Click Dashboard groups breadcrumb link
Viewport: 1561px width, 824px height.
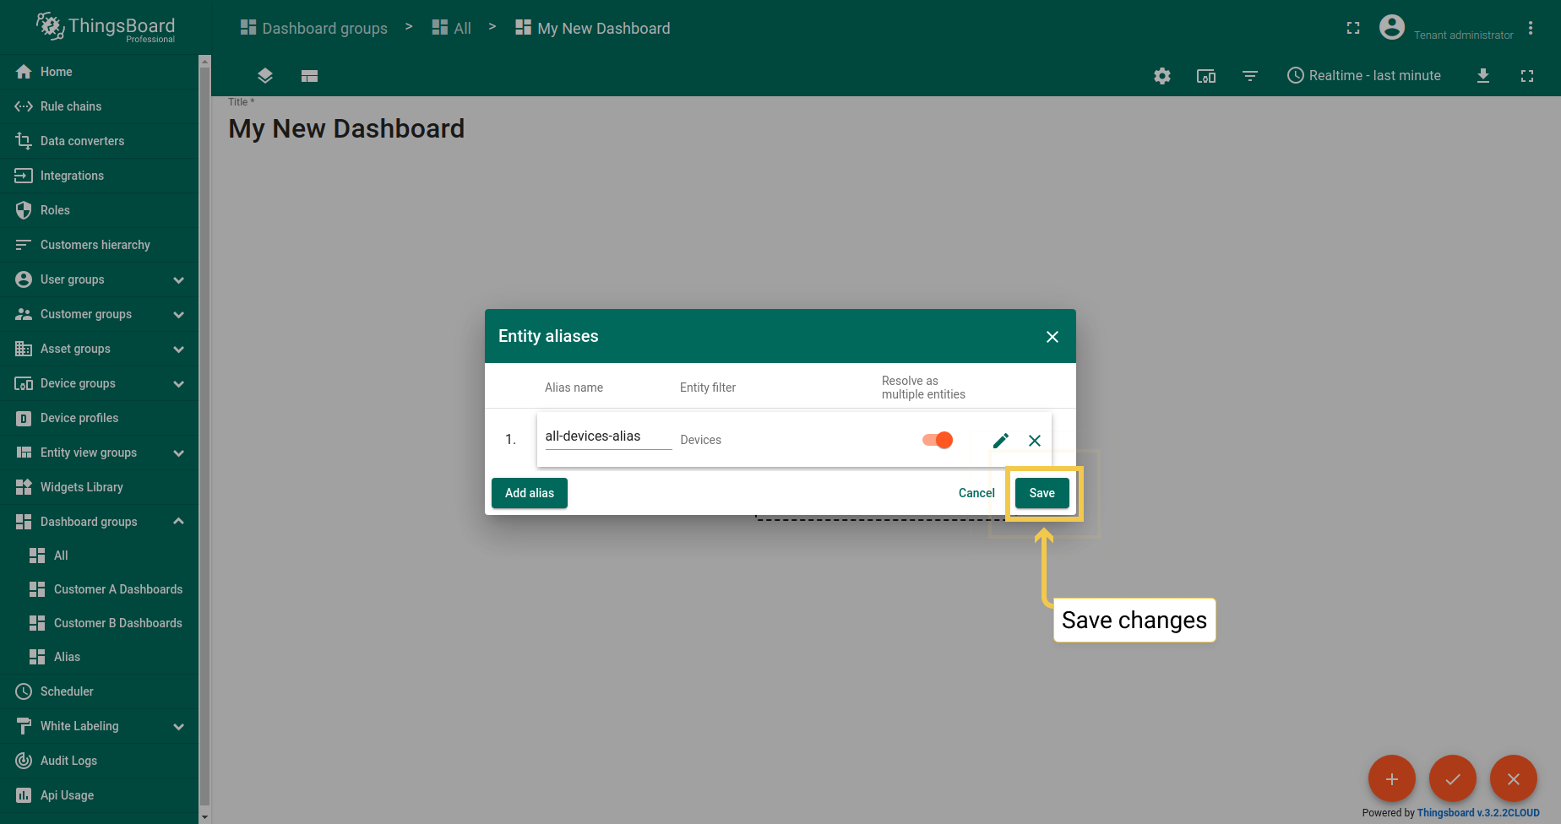click(x=314, y=28)
